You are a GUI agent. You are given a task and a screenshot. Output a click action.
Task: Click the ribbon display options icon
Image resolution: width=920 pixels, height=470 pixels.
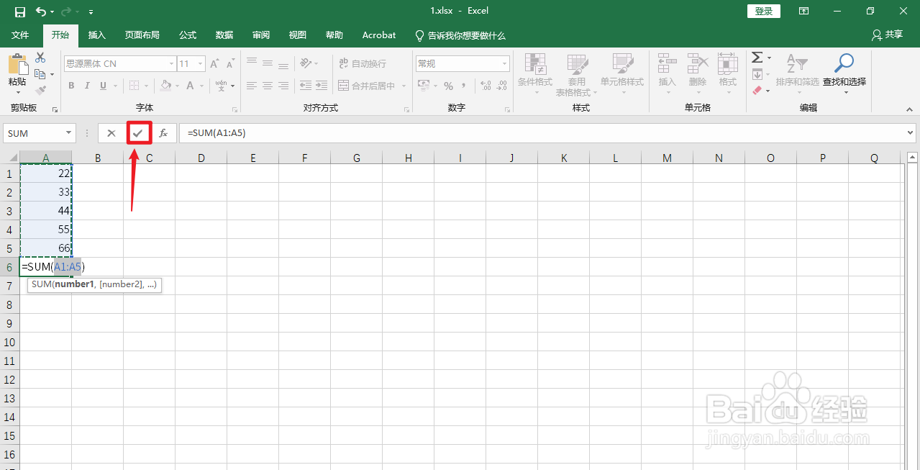click(804, 11)
